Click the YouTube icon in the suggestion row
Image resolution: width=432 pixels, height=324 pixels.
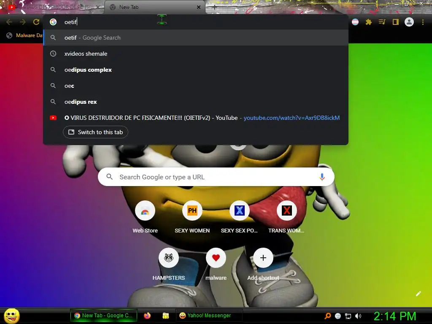53,118
